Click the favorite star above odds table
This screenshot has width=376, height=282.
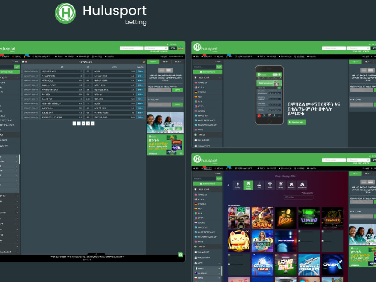[144, 62]
